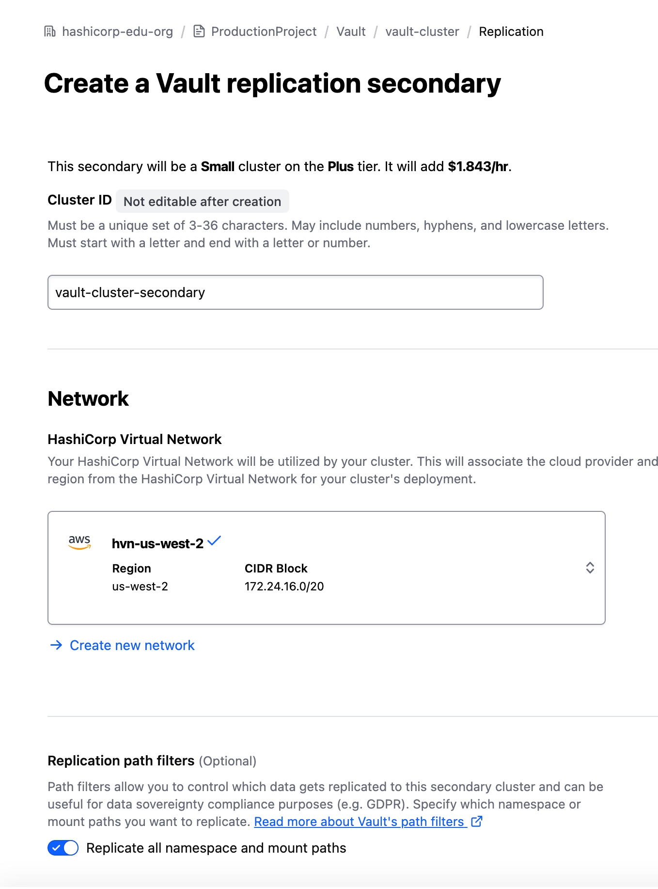Click the external link icon after path filters
Viewport: 658px width, 889px height.
[x=477, y=821]
